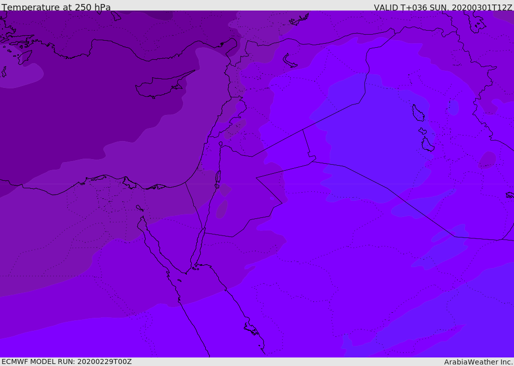The width and height of the screenshot is (514, 366).
Task: Click the 'ECMWF MODEL RUN: 20200229T00Z' footer text
Action: 67,361
